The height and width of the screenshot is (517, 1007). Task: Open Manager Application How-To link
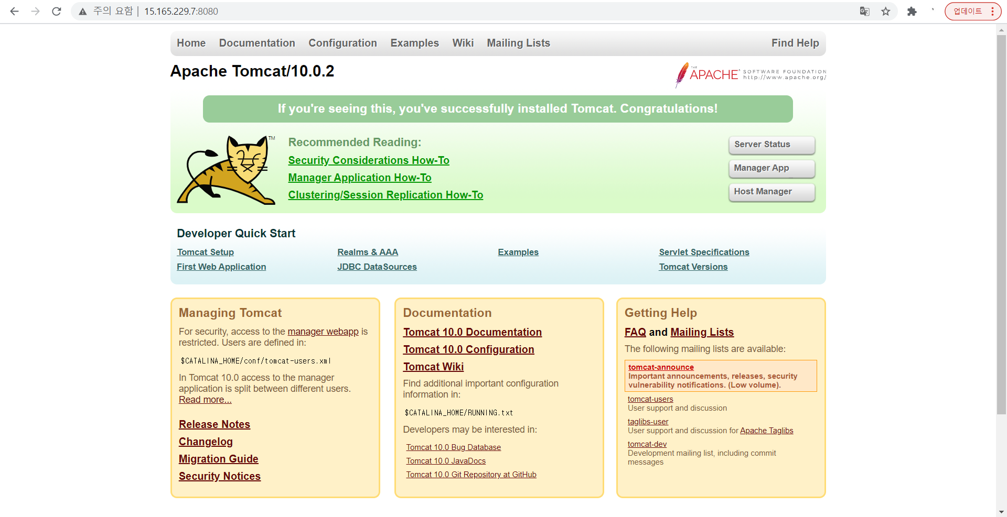pyautogui.click(x=360, y=178)
